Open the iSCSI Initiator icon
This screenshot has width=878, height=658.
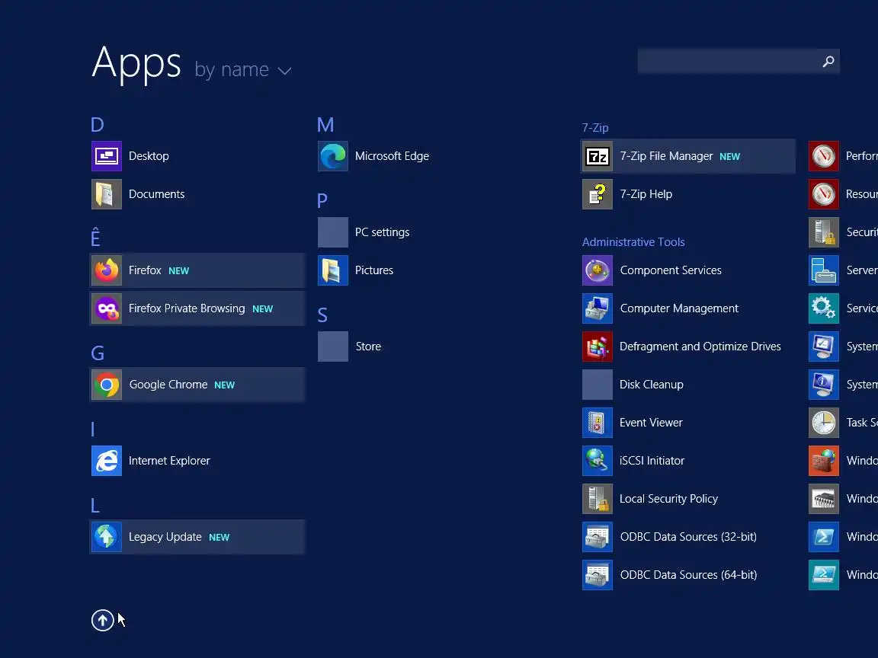[598, 461]
